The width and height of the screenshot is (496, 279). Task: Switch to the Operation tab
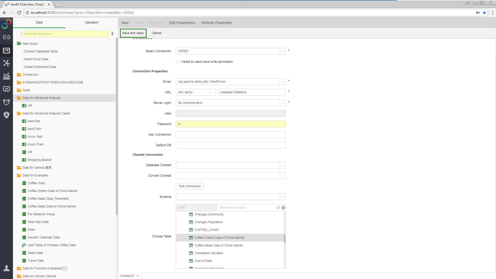(91, 22)
